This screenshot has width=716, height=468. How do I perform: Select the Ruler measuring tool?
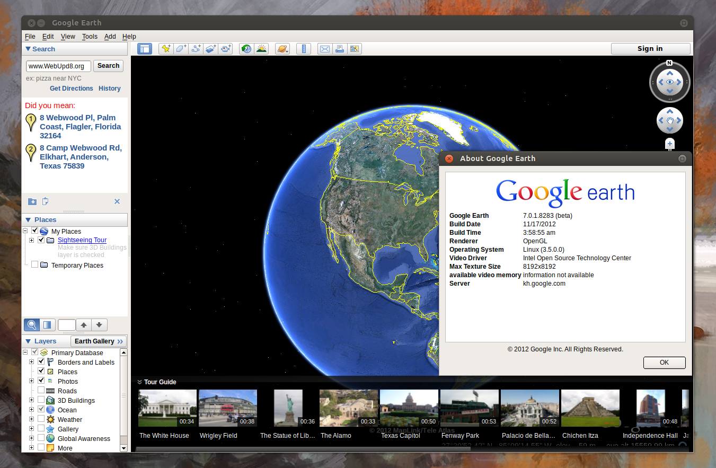click(x=304, y=49)
